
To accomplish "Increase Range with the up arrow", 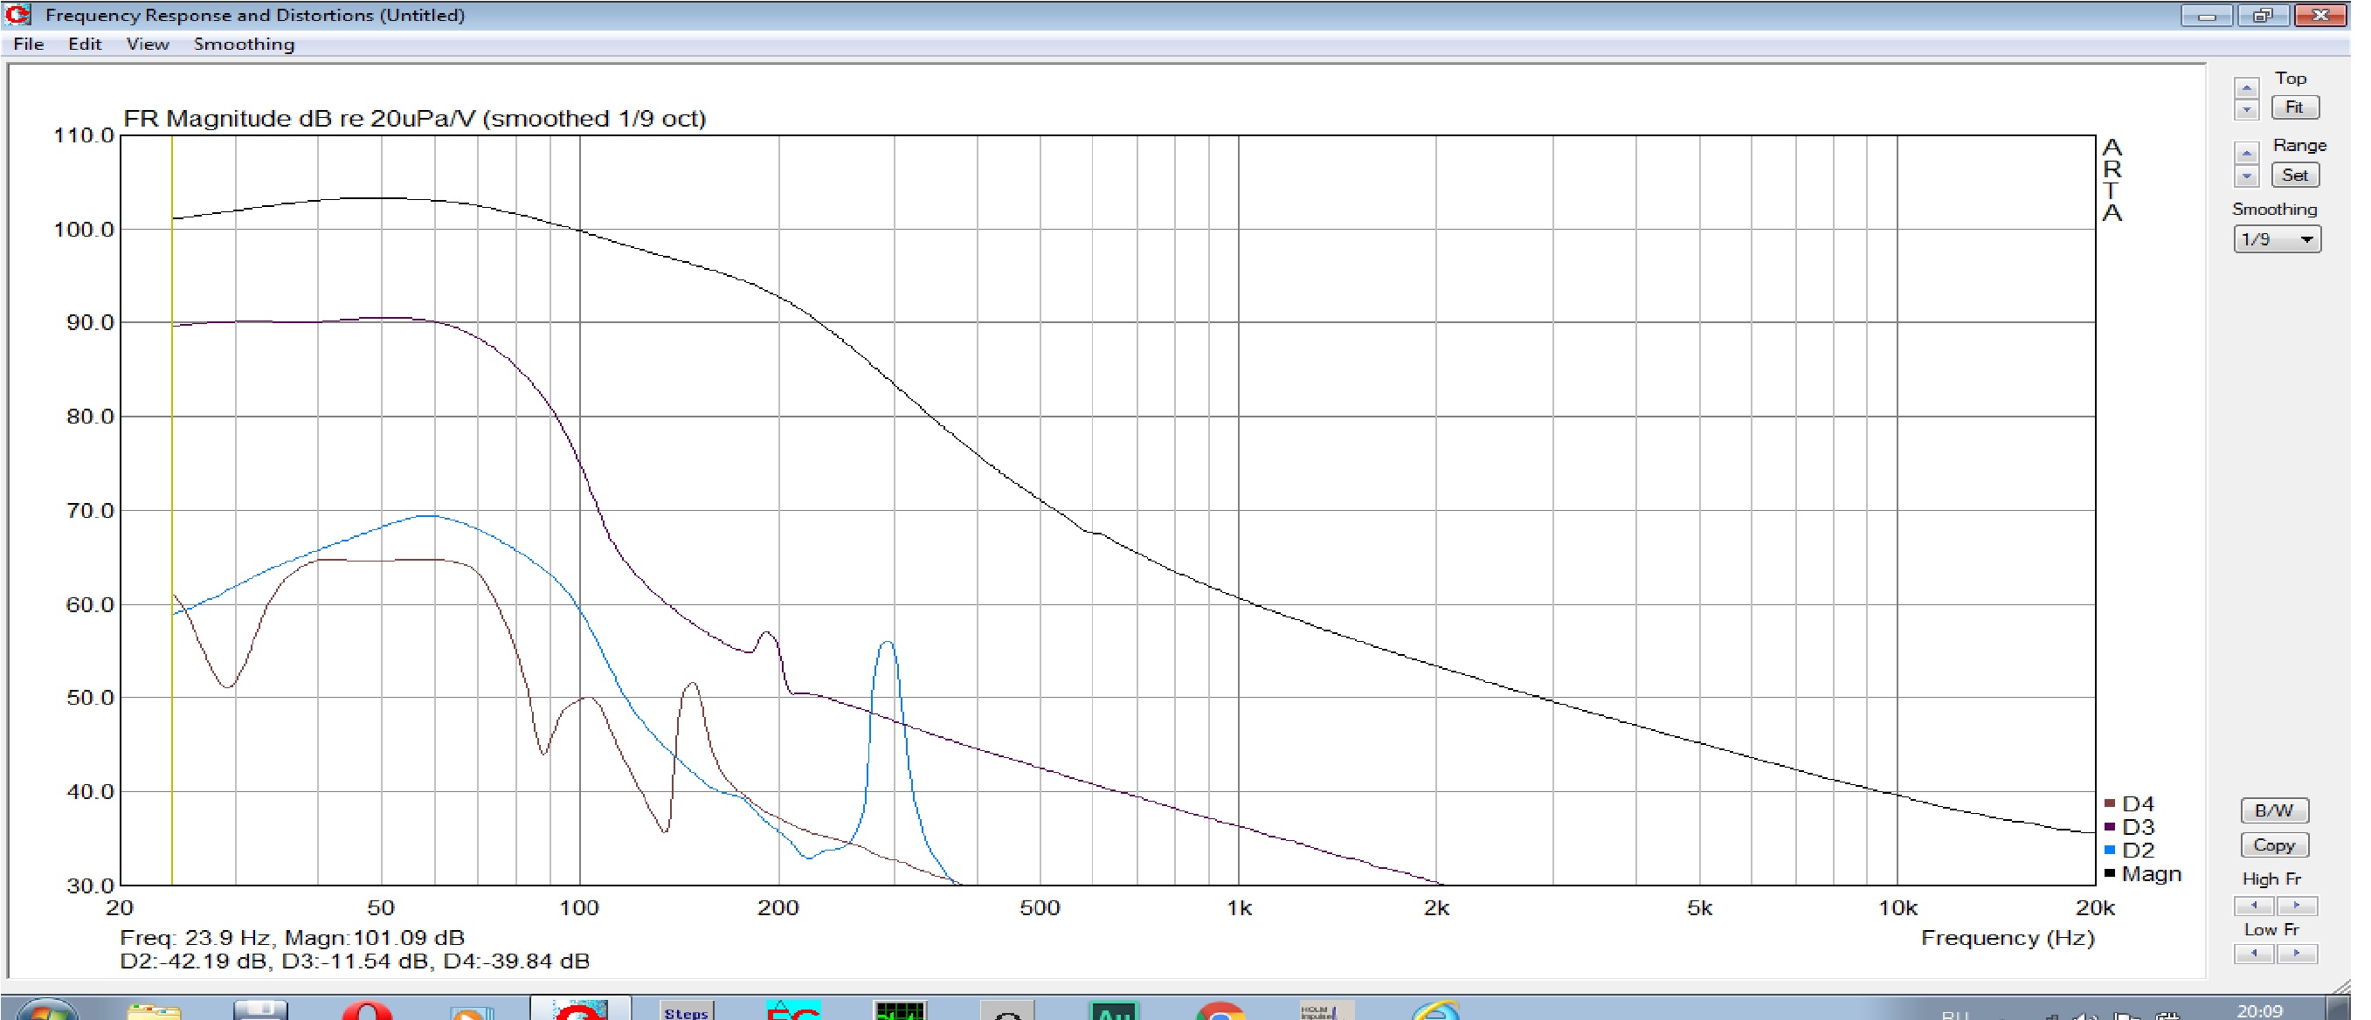I will pos(2246,154).
